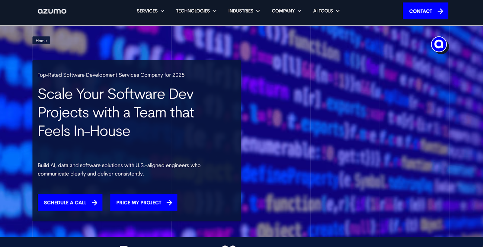Open the floating Azumo chat bubble icon

point(439,45)
